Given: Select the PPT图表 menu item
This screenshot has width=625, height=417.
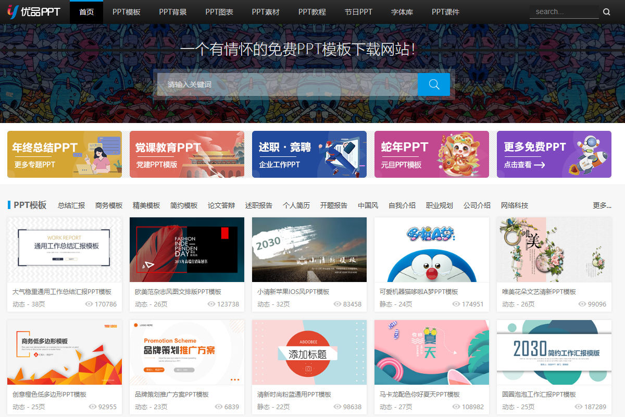Looking at the screenshot, I should point(219,12).
